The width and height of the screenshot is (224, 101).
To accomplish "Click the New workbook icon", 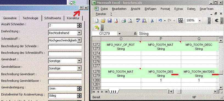I will pos(97,21).
